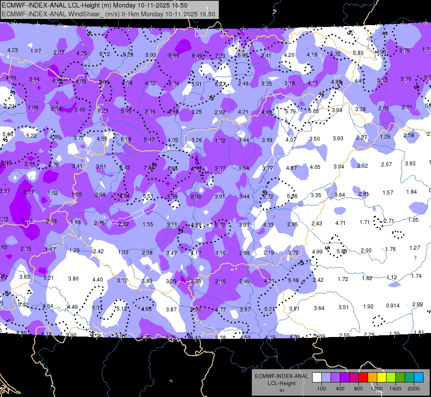The image size is (431, 397).
Task: Click the wind shear value 2.07
Action: [387, 165]
